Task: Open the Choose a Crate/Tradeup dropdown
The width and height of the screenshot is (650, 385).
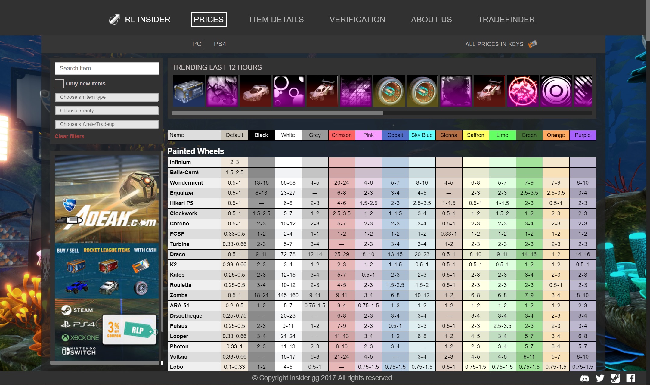Action: pyautogui.click(x=107, y=124)
